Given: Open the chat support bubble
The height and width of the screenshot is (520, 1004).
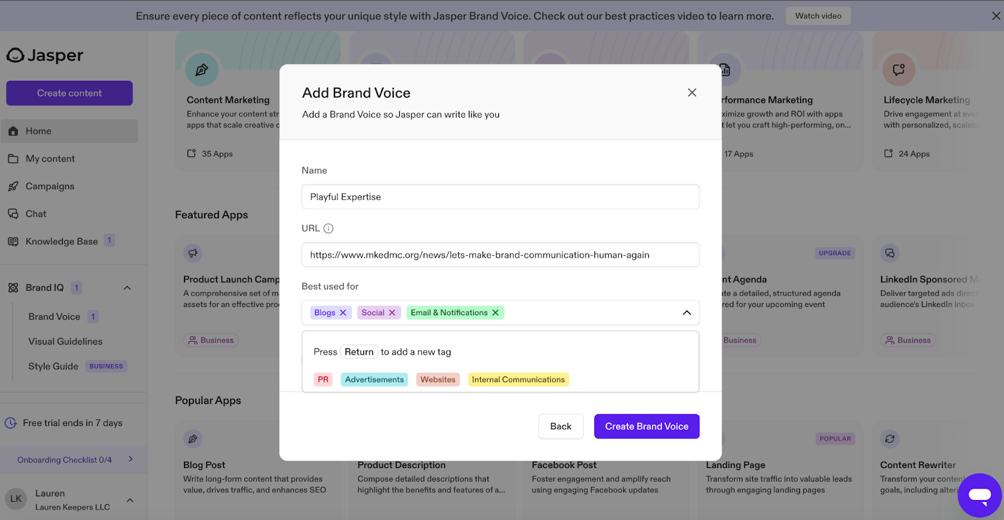Looking at the screenshot, I should [980, 495].
